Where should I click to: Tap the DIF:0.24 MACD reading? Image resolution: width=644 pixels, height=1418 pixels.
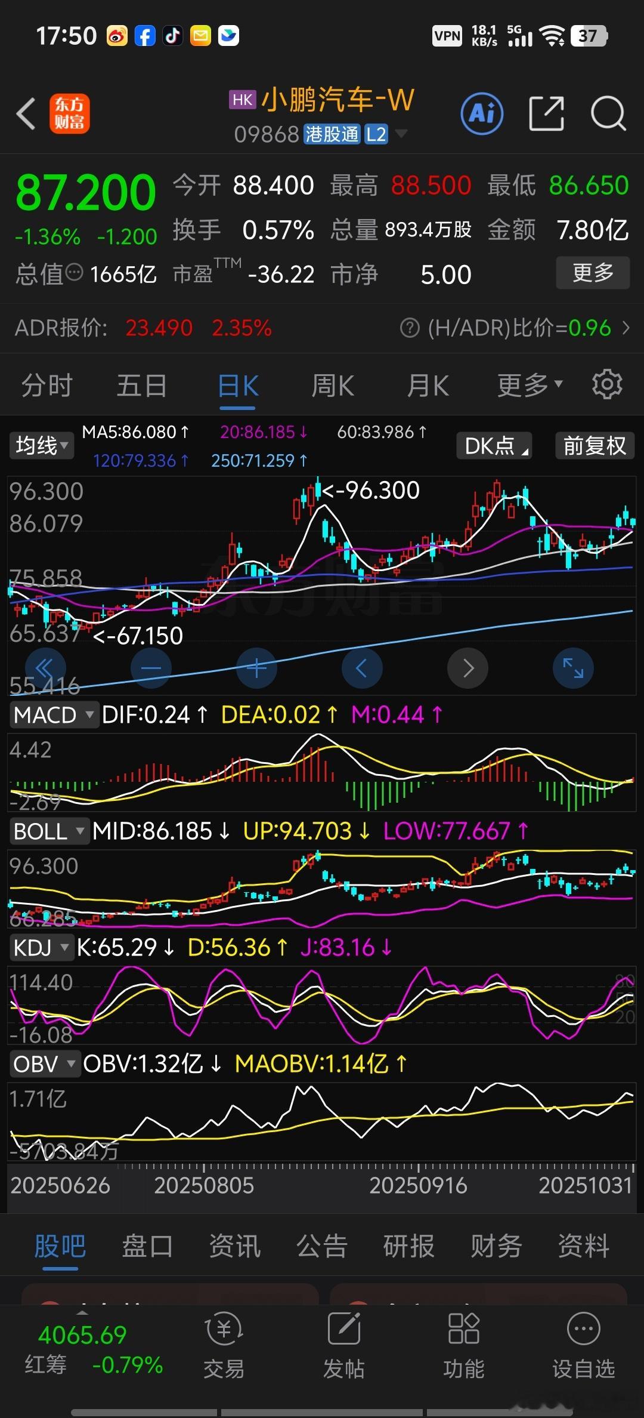154,714
